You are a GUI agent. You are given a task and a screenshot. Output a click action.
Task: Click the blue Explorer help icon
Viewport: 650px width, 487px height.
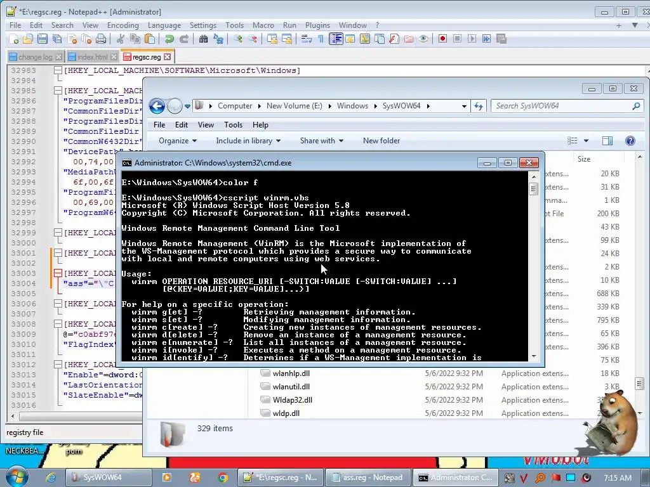click(x=630, y=141)
